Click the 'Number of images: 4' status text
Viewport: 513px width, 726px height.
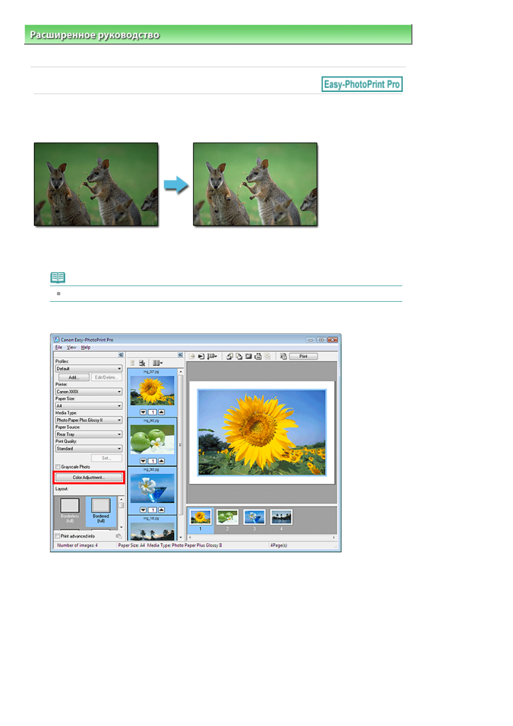77,545
